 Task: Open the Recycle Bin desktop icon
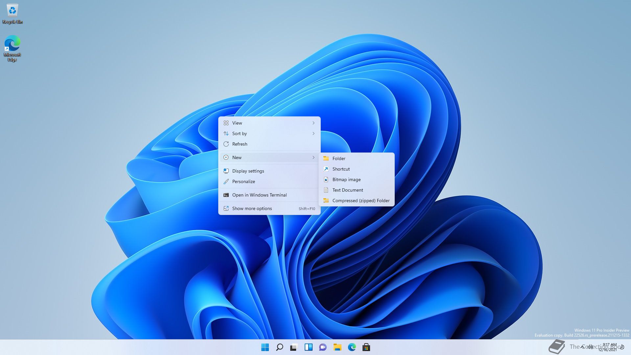click(12, 14)
